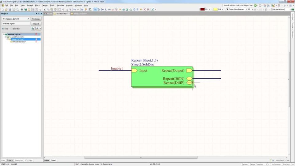Select the Place Wire tool
Screen dimensions: 295x166
[x=95, y=10]
